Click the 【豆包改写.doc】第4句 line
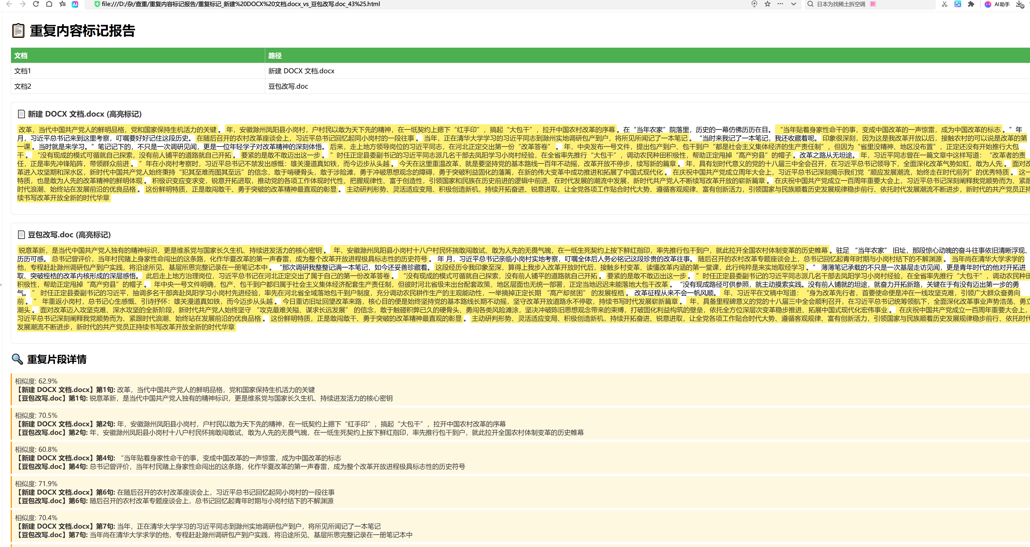 [x=240, y=466]
